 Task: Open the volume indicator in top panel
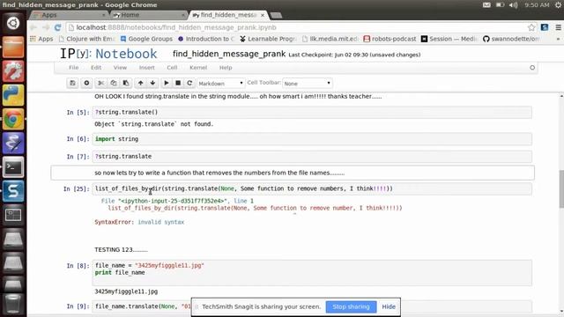[x=513, y=5]
